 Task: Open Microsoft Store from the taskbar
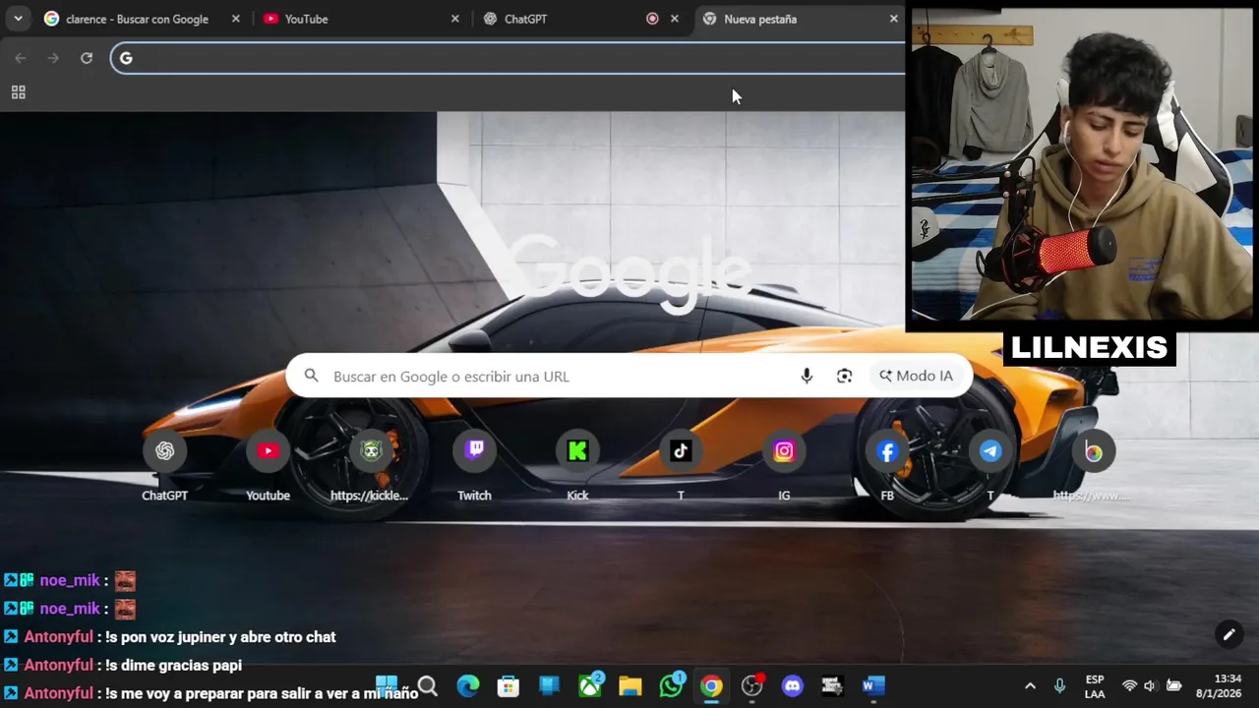click(509, 686)
